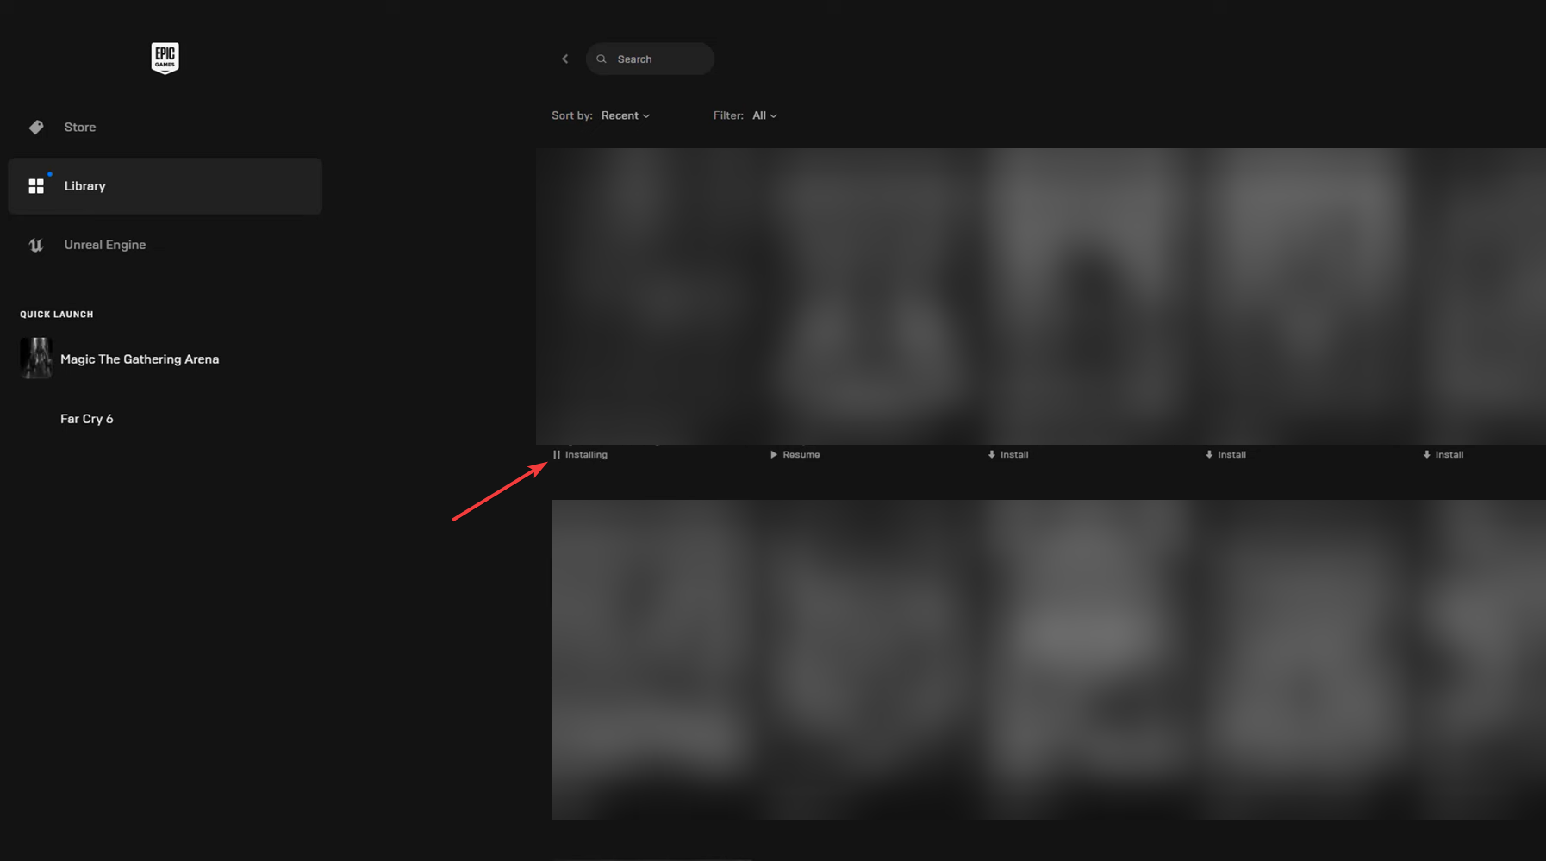Viewport: 1546px width, 861px height.
Task: Open the Sort by Recent dropdown
Action: [x=626, y=115]
